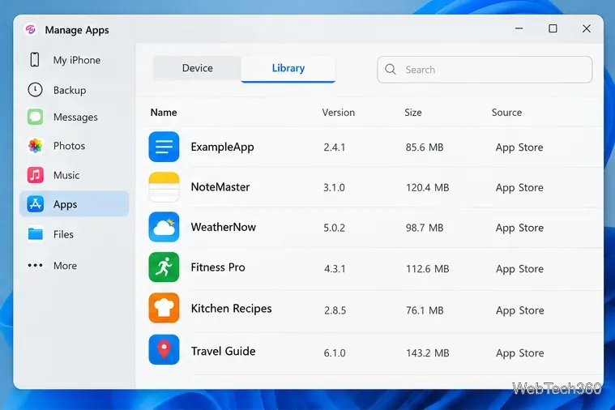Select the NoteMaster name text
Viewport: 615px width, 410px height.
220,187
